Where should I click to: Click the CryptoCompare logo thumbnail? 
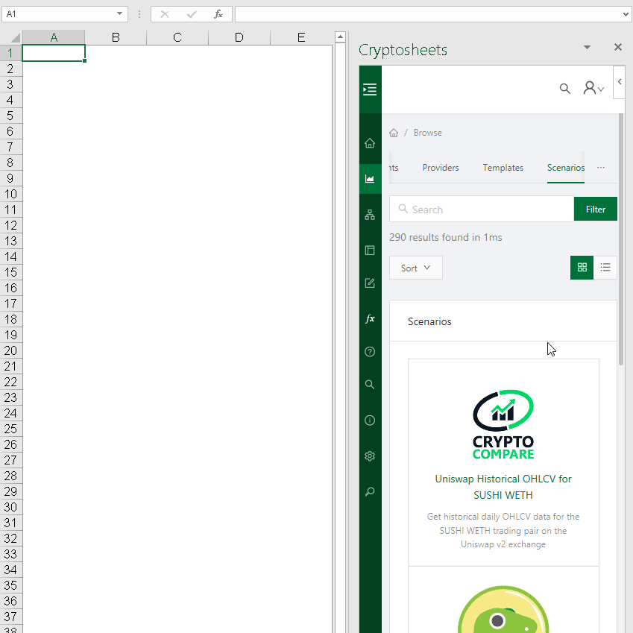[x=503, y=424]
